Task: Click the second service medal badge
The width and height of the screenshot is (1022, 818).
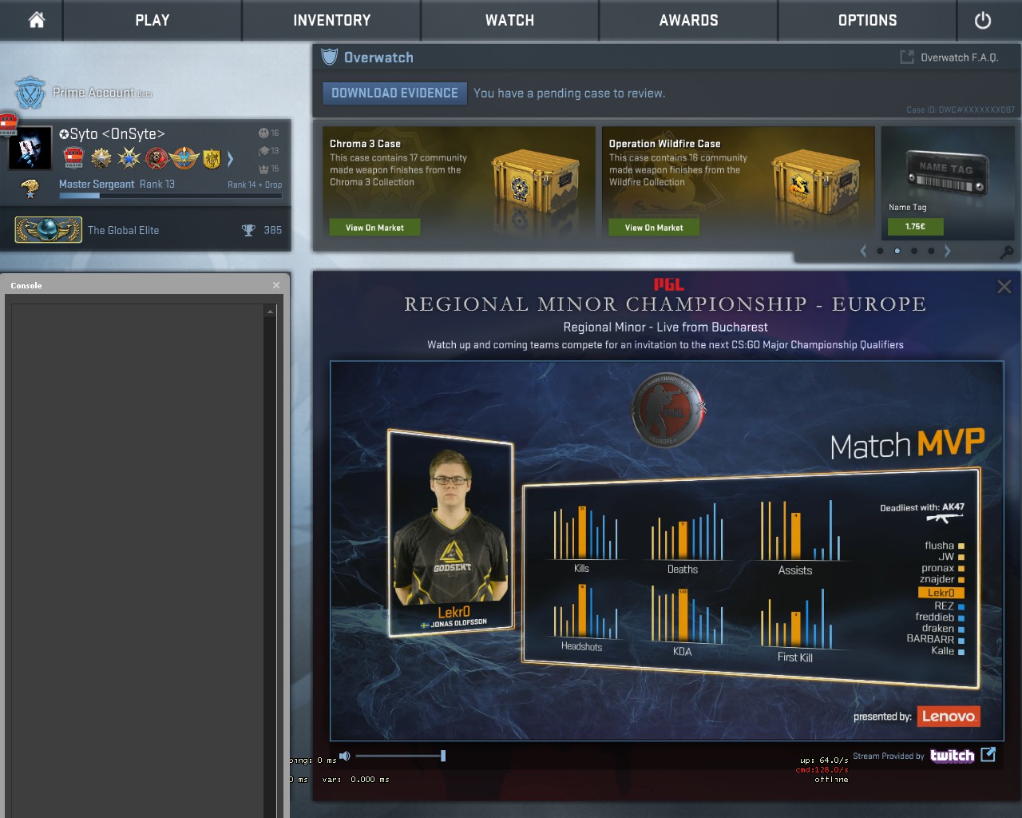Action: pos(101,158)
